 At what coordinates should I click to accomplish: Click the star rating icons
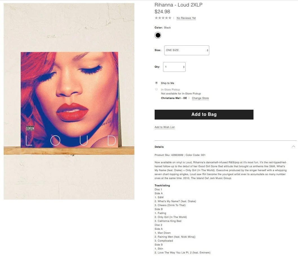[x=163, y=18]
